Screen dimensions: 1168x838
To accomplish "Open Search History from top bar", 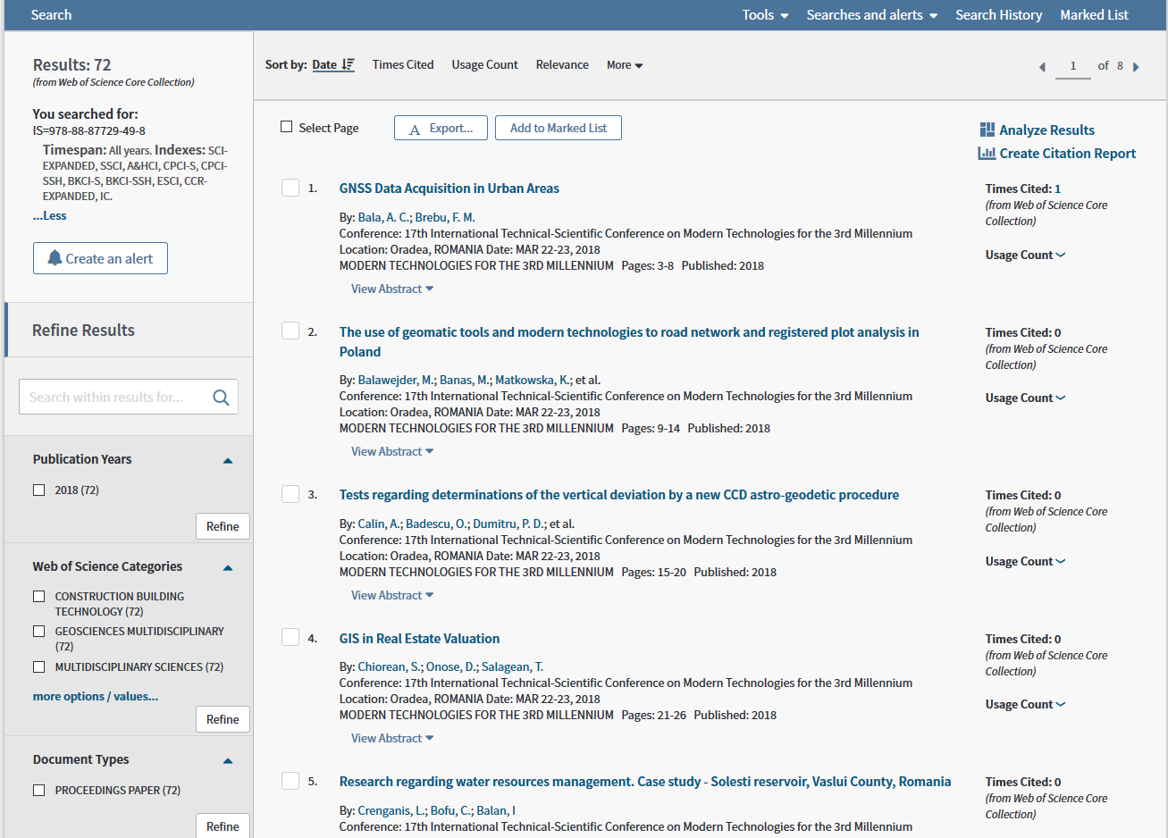I will coord(998,15).
